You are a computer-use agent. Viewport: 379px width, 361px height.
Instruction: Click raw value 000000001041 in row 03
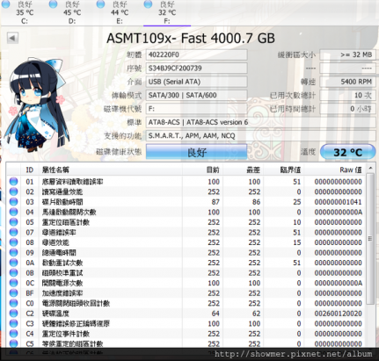tap(338, 202)
